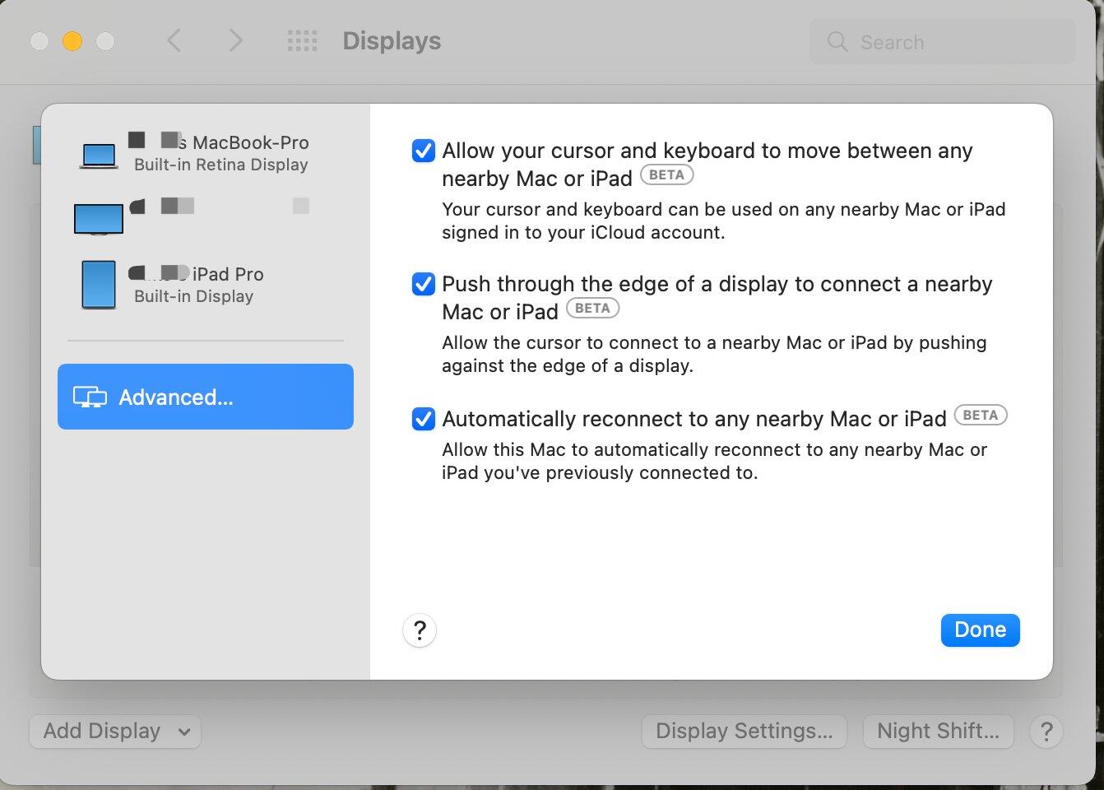The width and height of the screenshot is (1104, 790).
Task: Click the Search input field
Action: coord(943,42)
